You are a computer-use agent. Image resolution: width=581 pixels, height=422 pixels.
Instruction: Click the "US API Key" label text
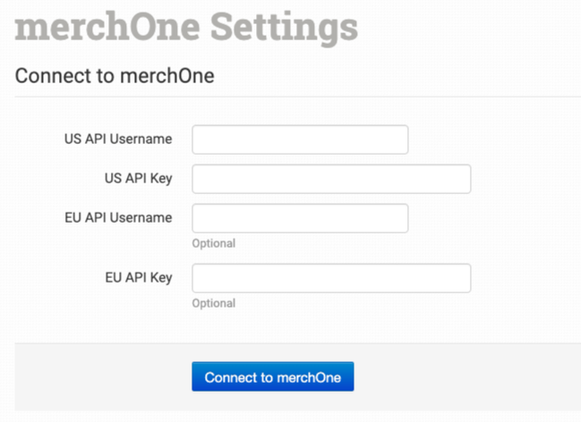[138, 178]
